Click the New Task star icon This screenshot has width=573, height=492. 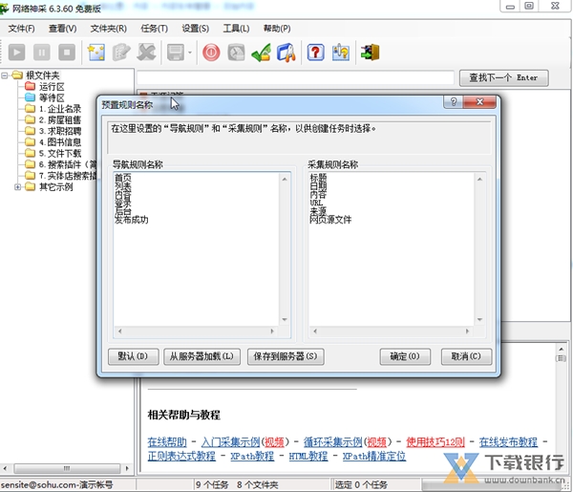click(x=96, y=53)
